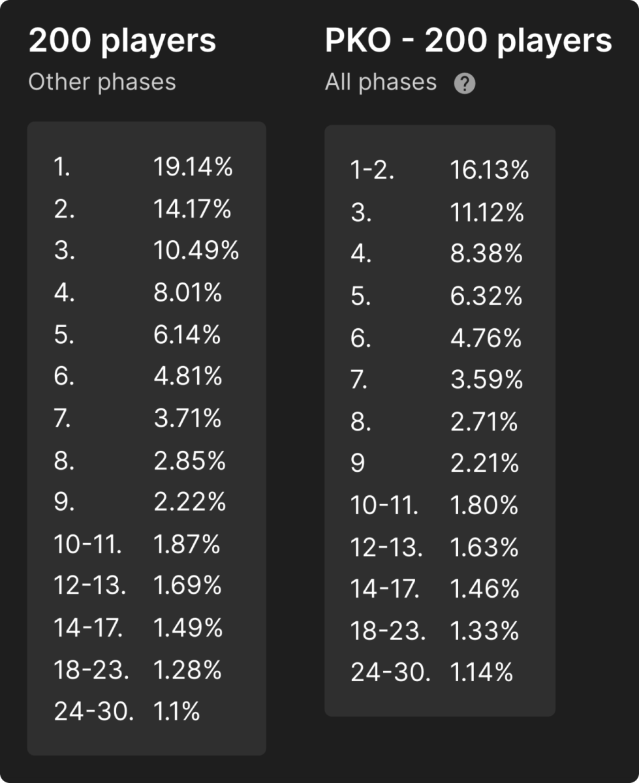Select the 19.14% first place payout

click(193, 168)
